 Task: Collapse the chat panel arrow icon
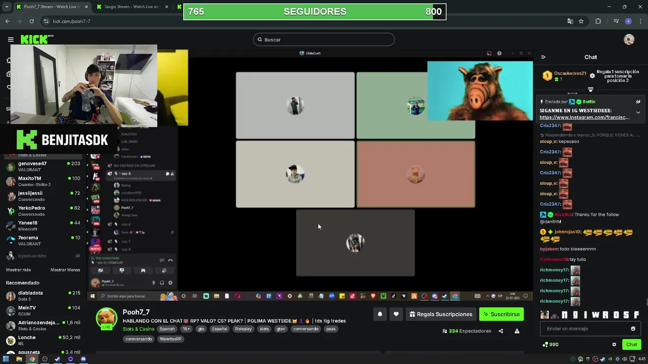[x=543, y=57]
